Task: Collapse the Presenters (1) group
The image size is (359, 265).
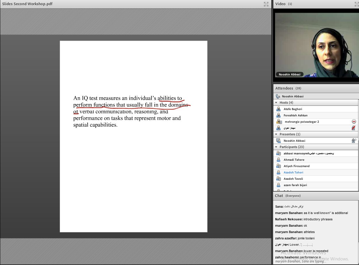Action: point(276,134)
